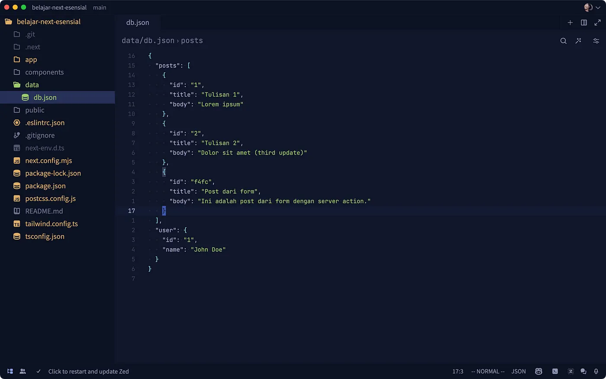This screenshot has width=606, height=379.
Task: Create a new tab with the plus icon
Action: click(x=570, y=23)
